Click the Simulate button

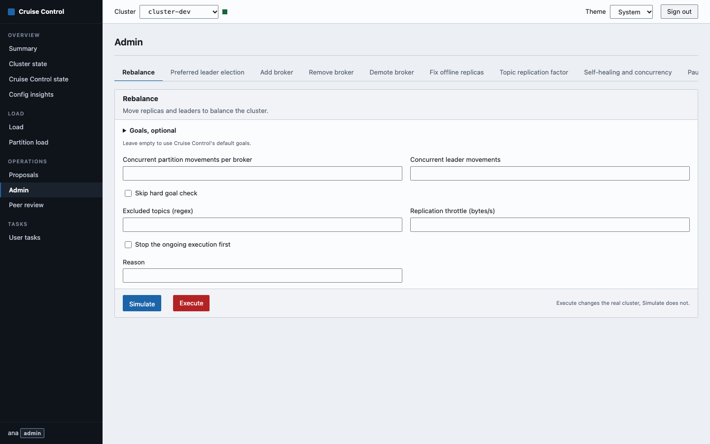142,303
